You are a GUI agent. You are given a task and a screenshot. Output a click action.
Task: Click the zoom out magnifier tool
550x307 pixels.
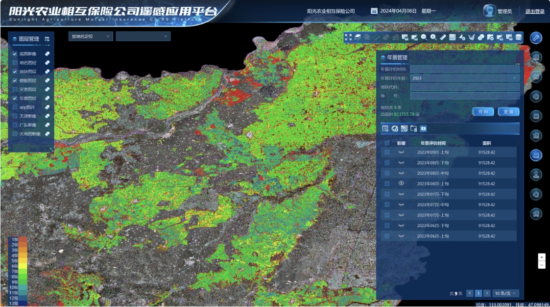(x=424, y=37)
